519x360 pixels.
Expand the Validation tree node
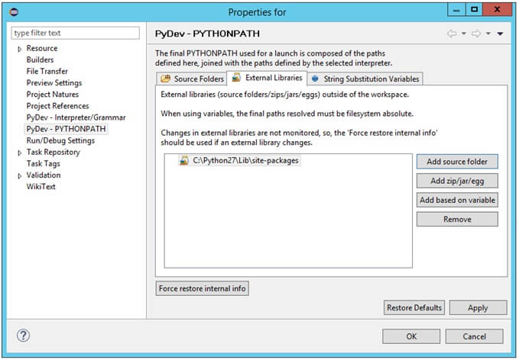[x=20, y=175]
